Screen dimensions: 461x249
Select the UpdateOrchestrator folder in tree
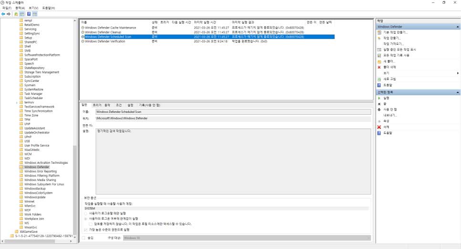37,132
